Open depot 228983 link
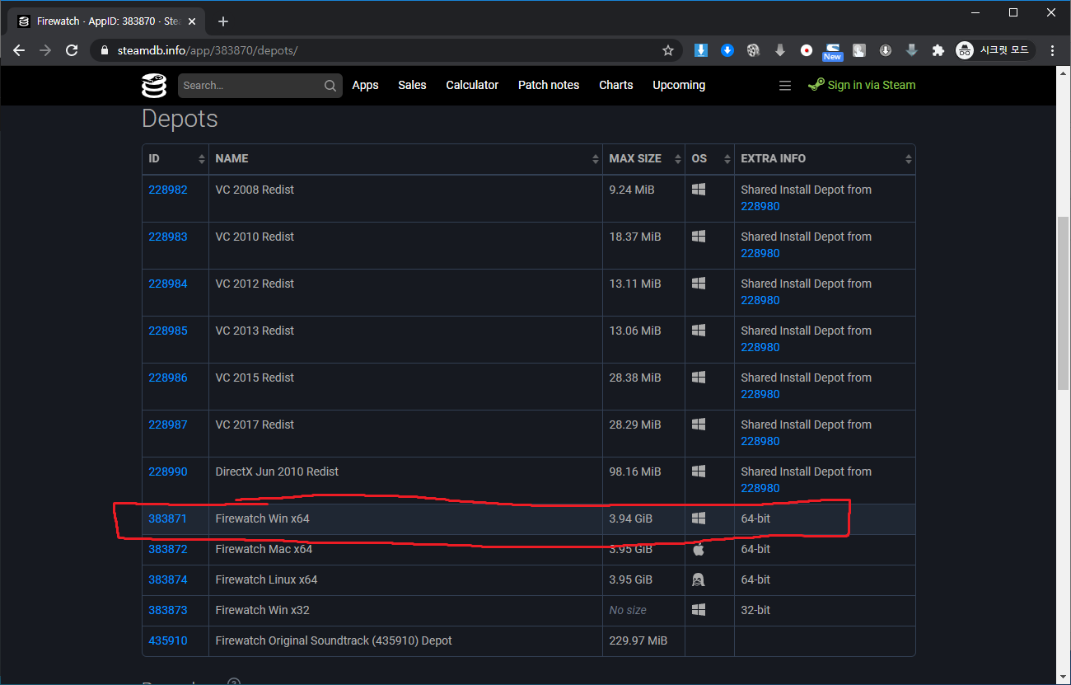 168,237
